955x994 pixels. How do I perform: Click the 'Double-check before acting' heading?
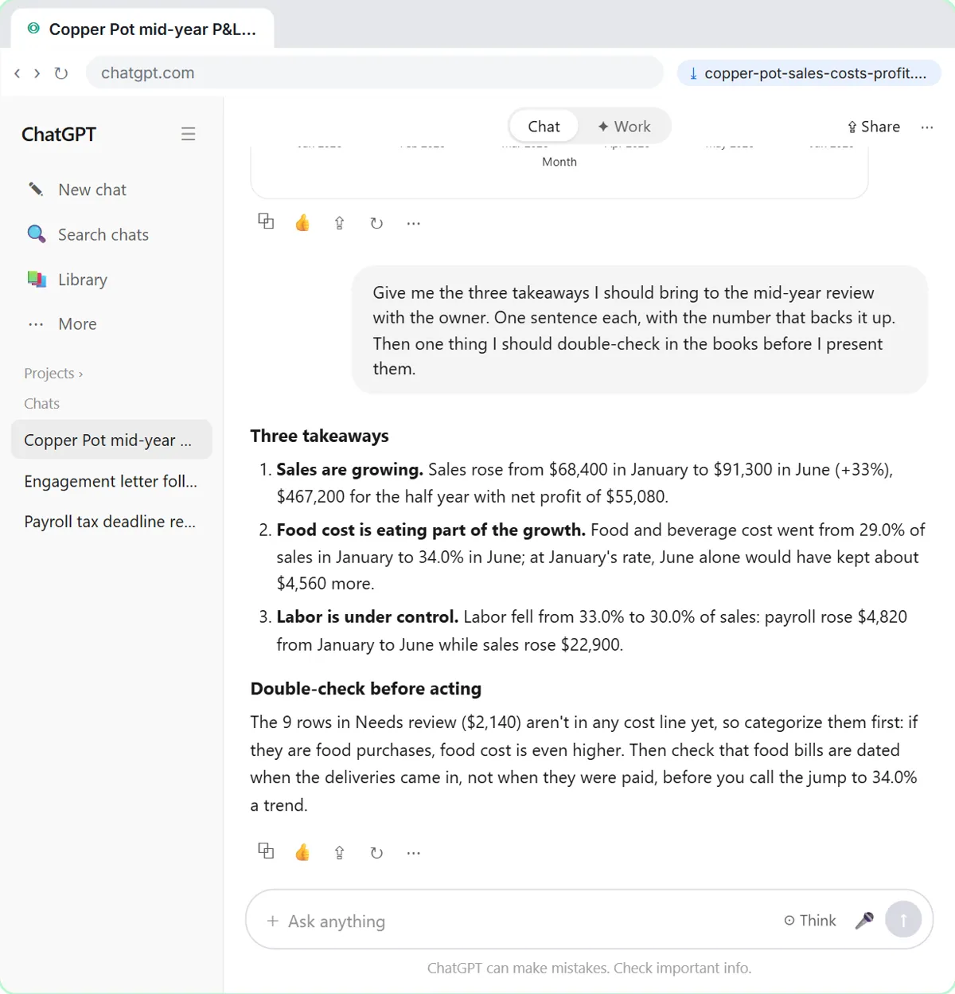pyautogui.click(x=365, y=688)
